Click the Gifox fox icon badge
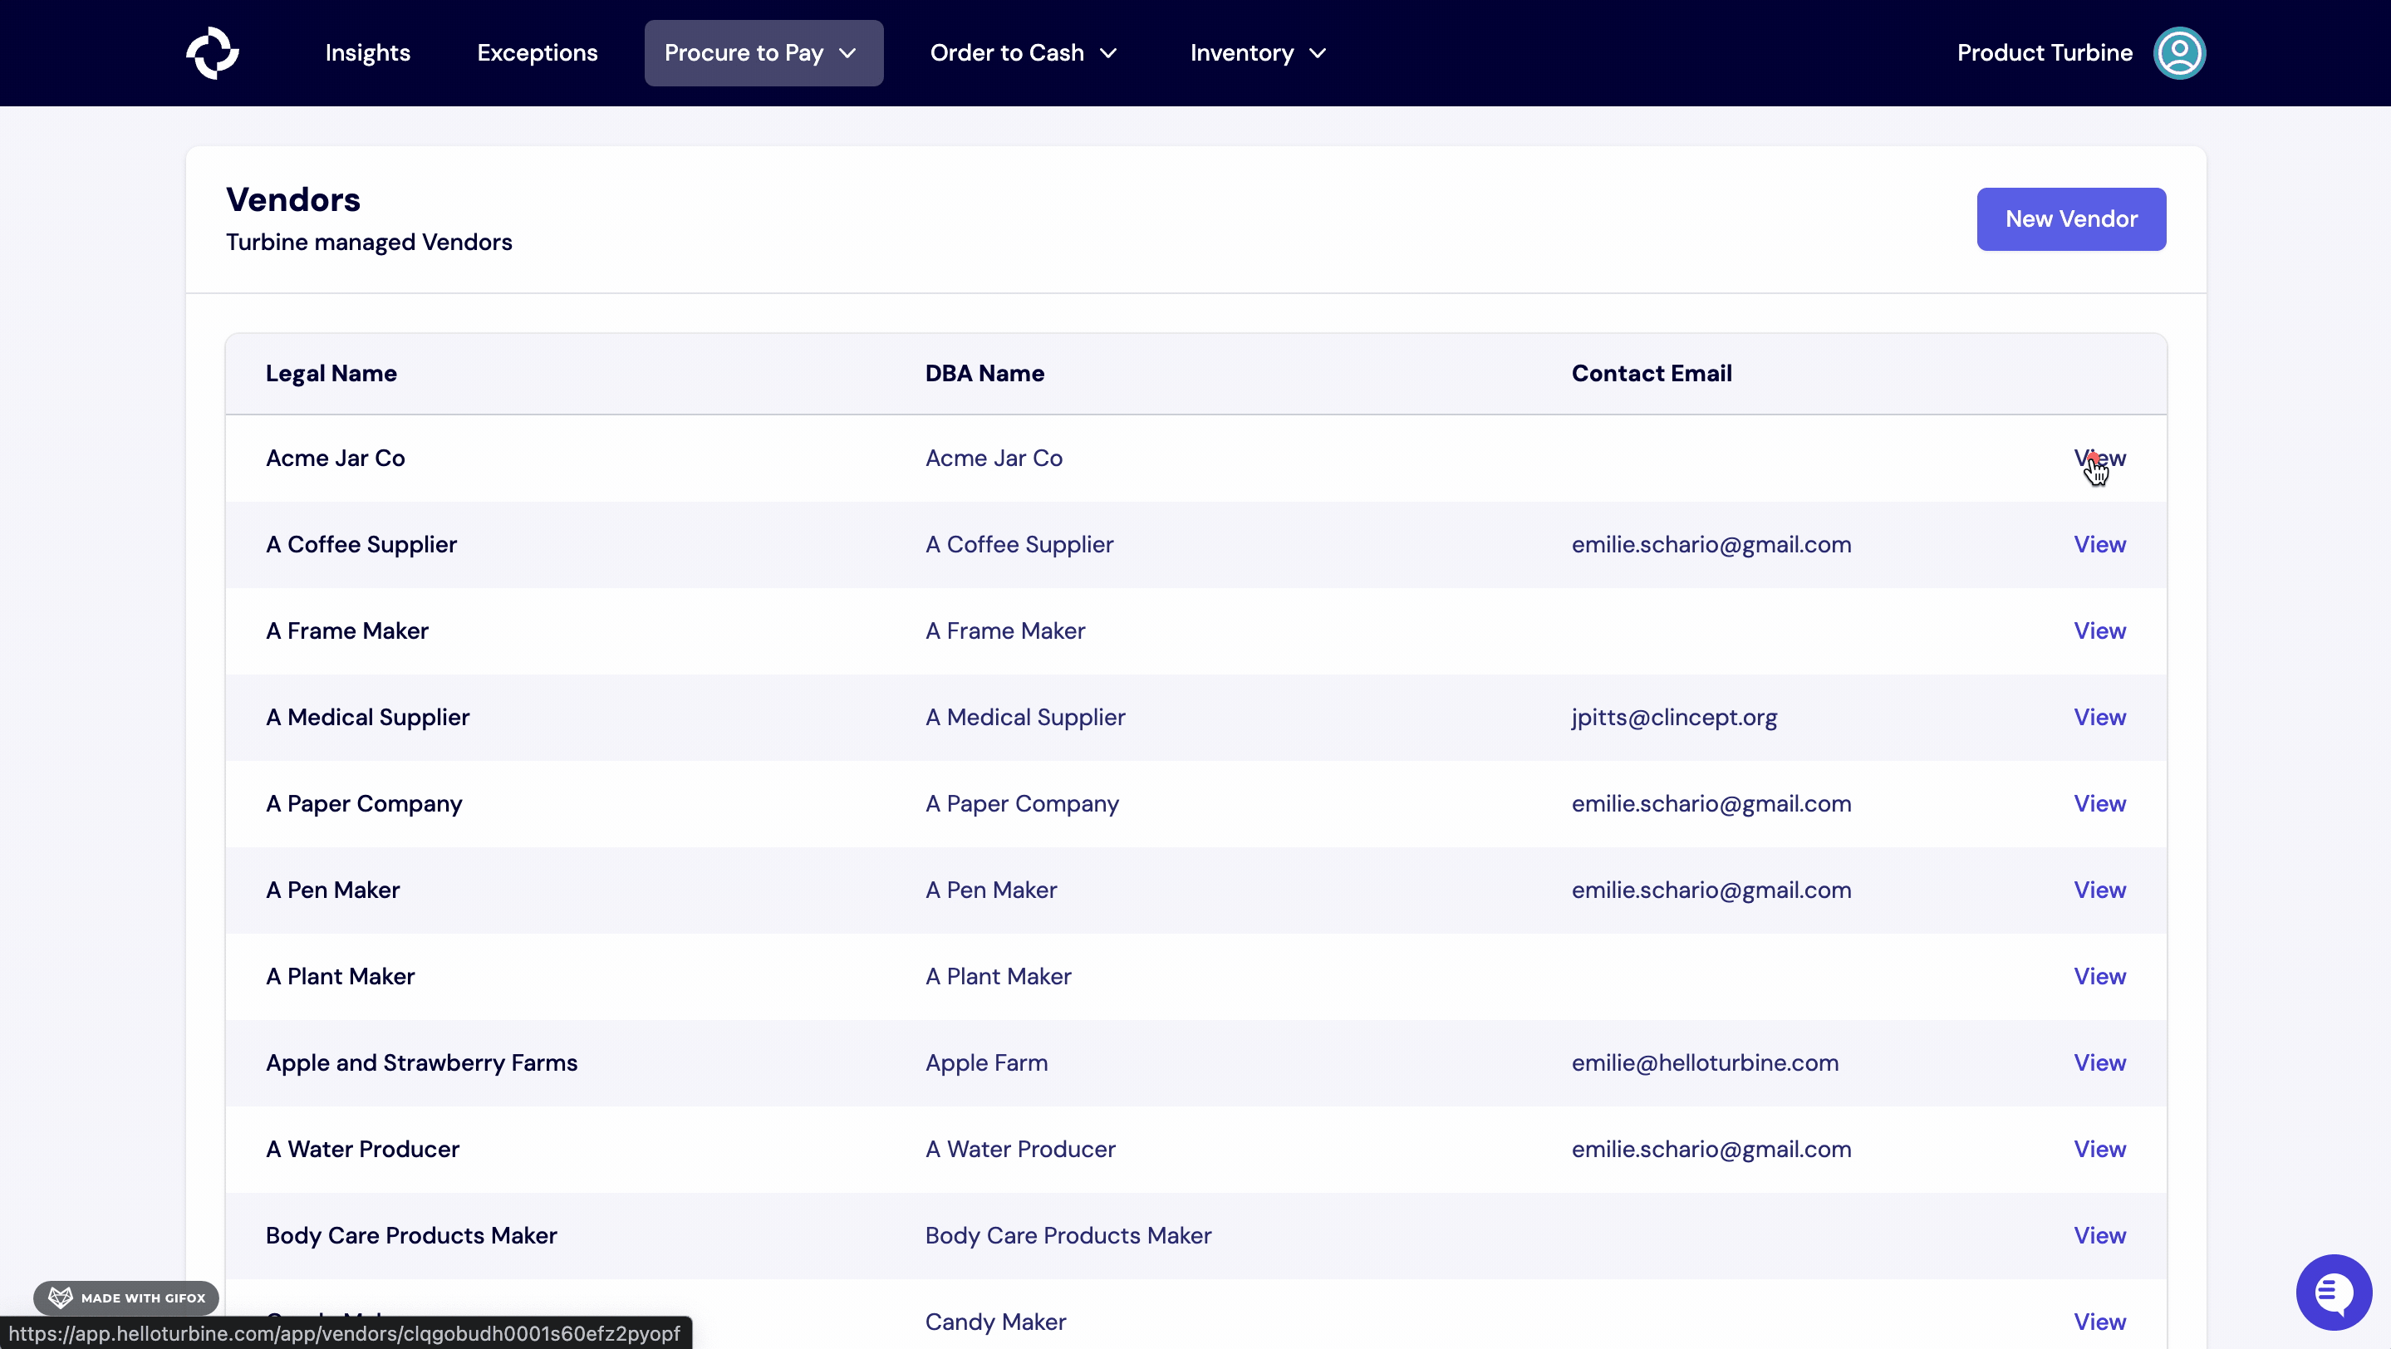This screenshot has height=1349, width=2391. [x=60, y=1297]
